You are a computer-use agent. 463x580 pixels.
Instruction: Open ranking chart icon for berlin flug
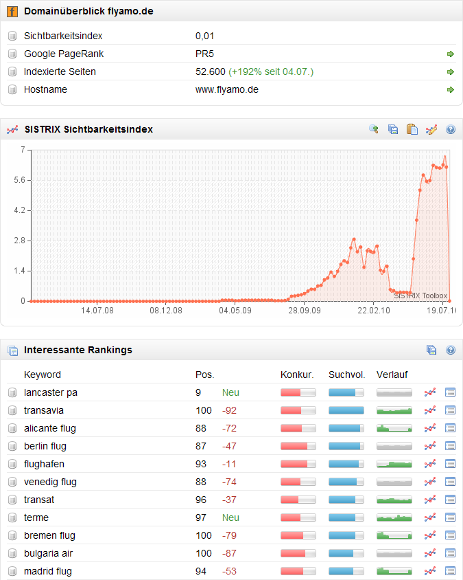[x=430, y=446]
